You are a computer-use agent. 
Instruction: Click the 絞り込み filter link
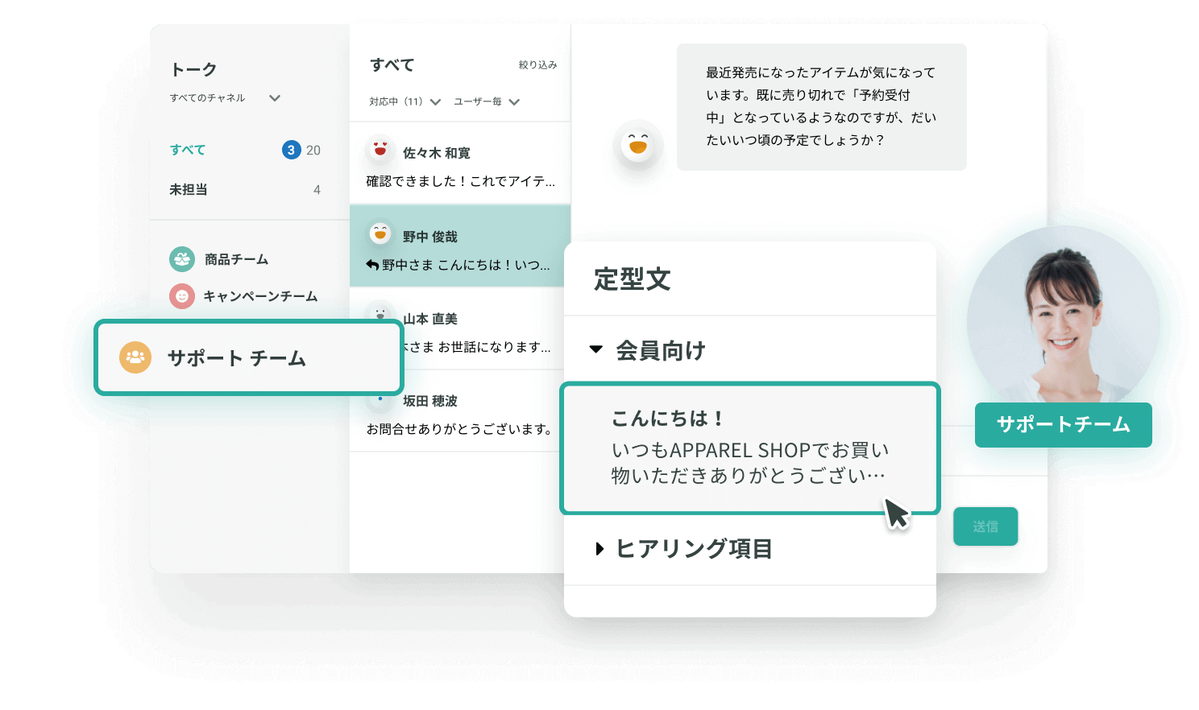pos(537,64)
